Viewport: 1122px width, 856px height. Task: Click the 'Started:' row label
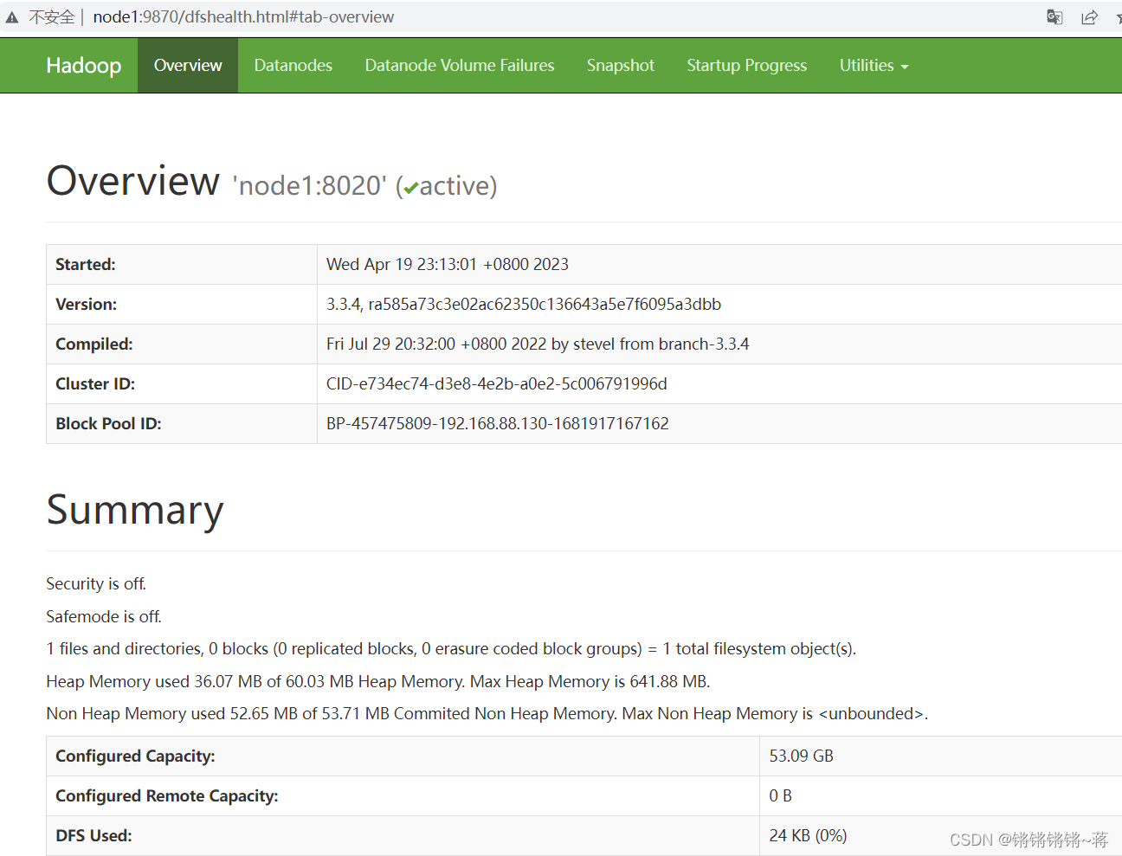86,265
